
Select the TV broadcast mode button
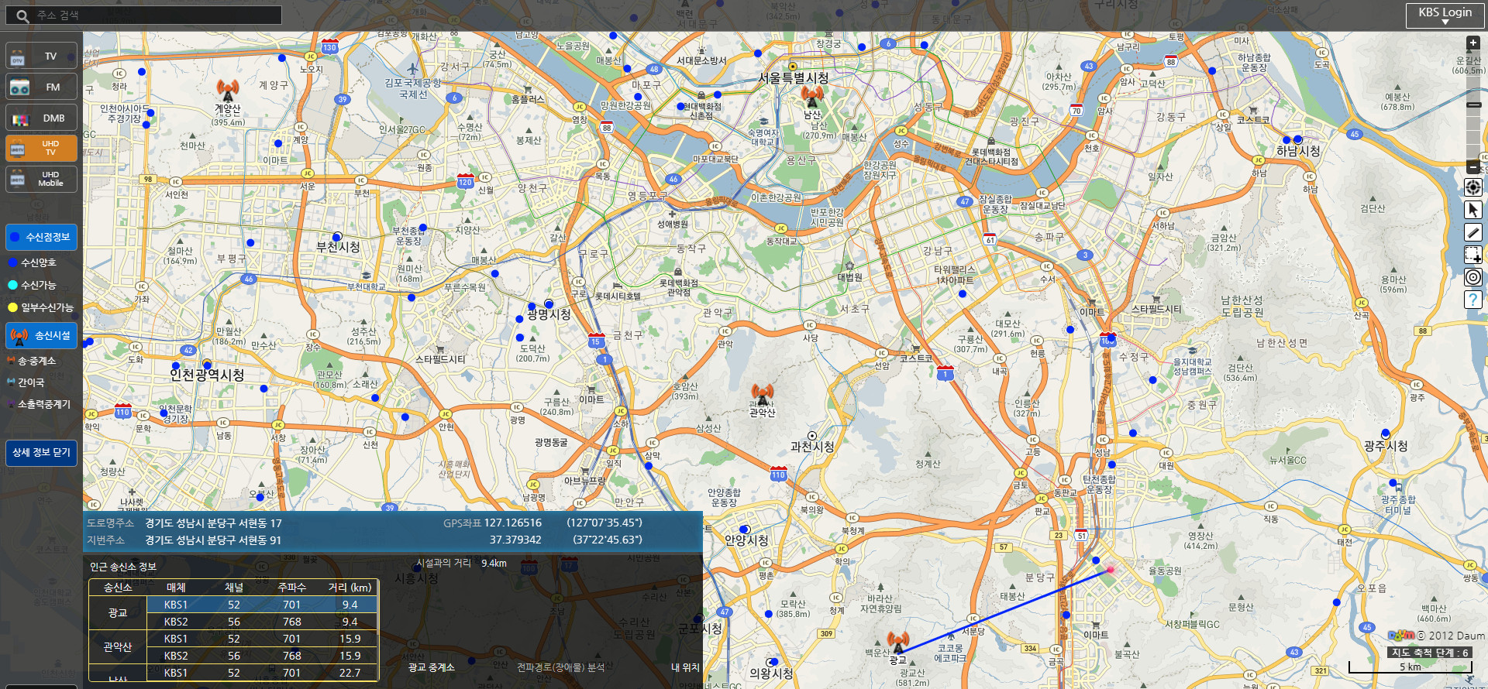click(x=41, y=56)
